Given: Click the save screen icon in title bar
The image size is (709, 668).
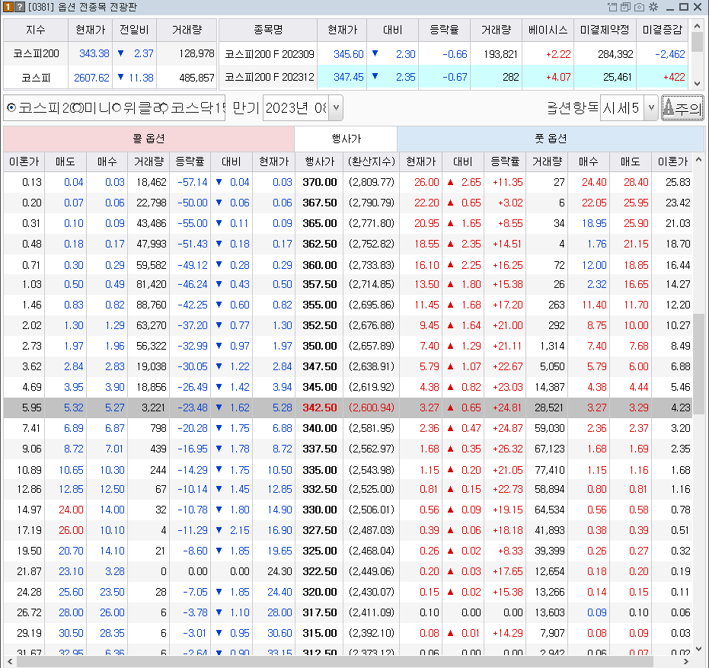Looking at the screenshot, I should click(625, 7).
